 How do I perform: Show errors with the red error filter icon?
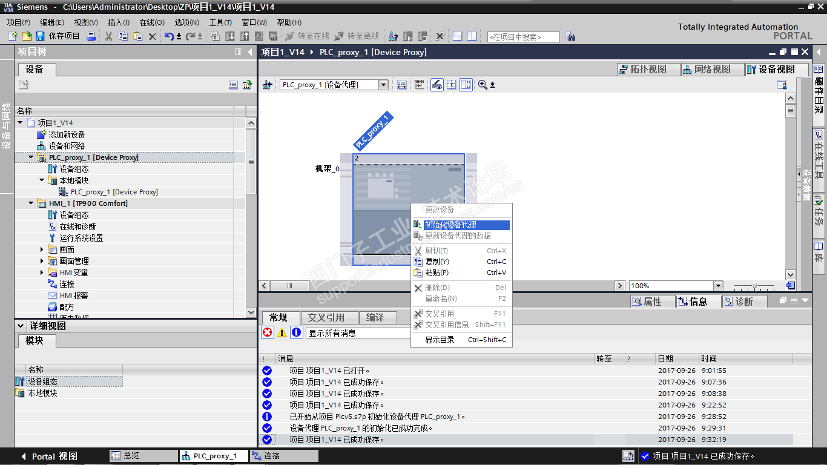click(267, 332)
